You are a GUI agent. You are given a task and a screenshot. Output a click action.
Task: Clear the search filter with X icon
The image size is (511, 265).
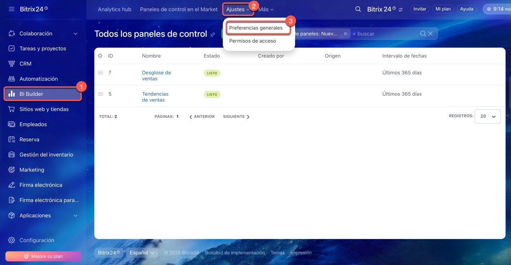[x=430, y=34]
